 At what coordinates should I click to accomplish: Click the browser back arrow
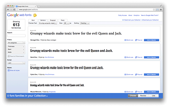tap(8, 10)
